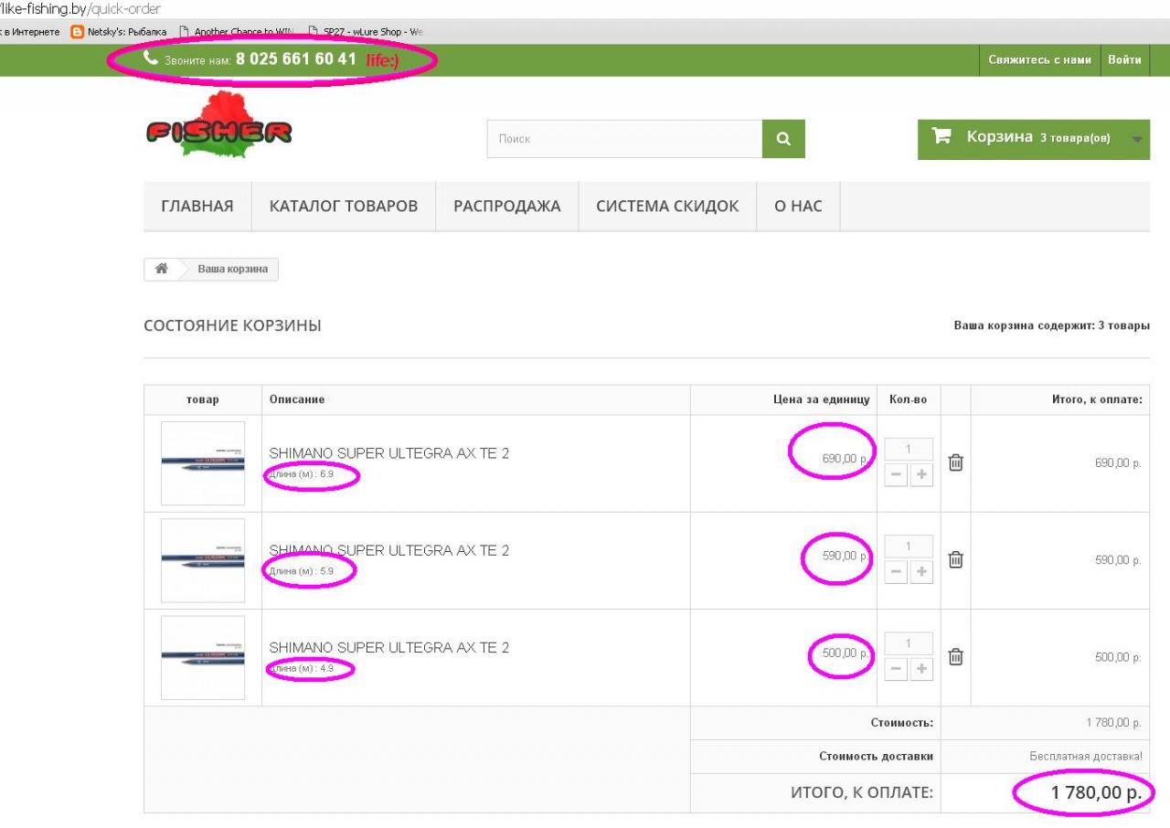Click the Fisher store logo
Screen dimensions: 1170x828
218,128
